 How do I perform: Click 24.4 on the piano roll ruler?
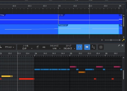(x=63, y=53)
